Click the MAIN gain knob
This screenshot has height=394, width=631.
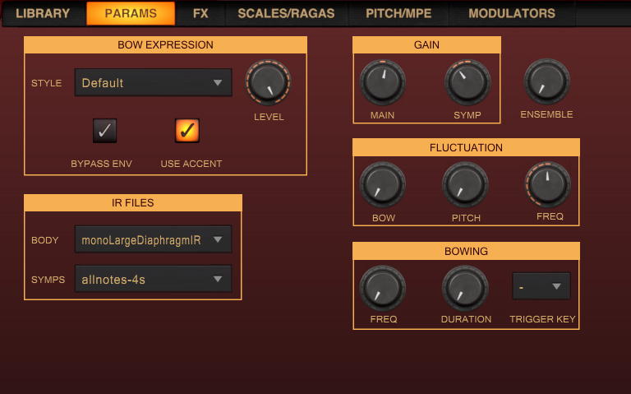382,82
